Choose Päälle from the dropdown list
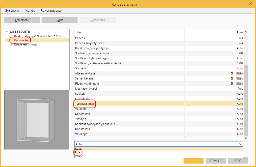This screenshot has height=167, width=256. pyautogui.click(x=79, y=156)
